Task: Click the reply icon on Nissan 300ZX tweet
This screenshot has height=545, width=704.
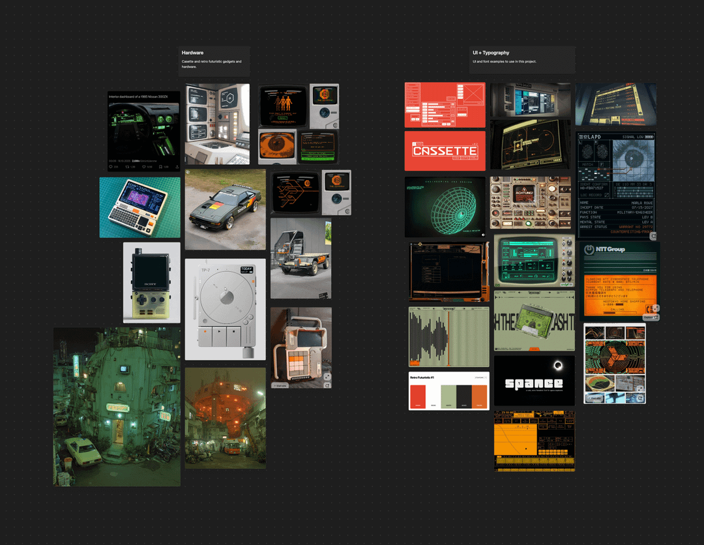Action: pyautogui.click(x=111, y=167)
